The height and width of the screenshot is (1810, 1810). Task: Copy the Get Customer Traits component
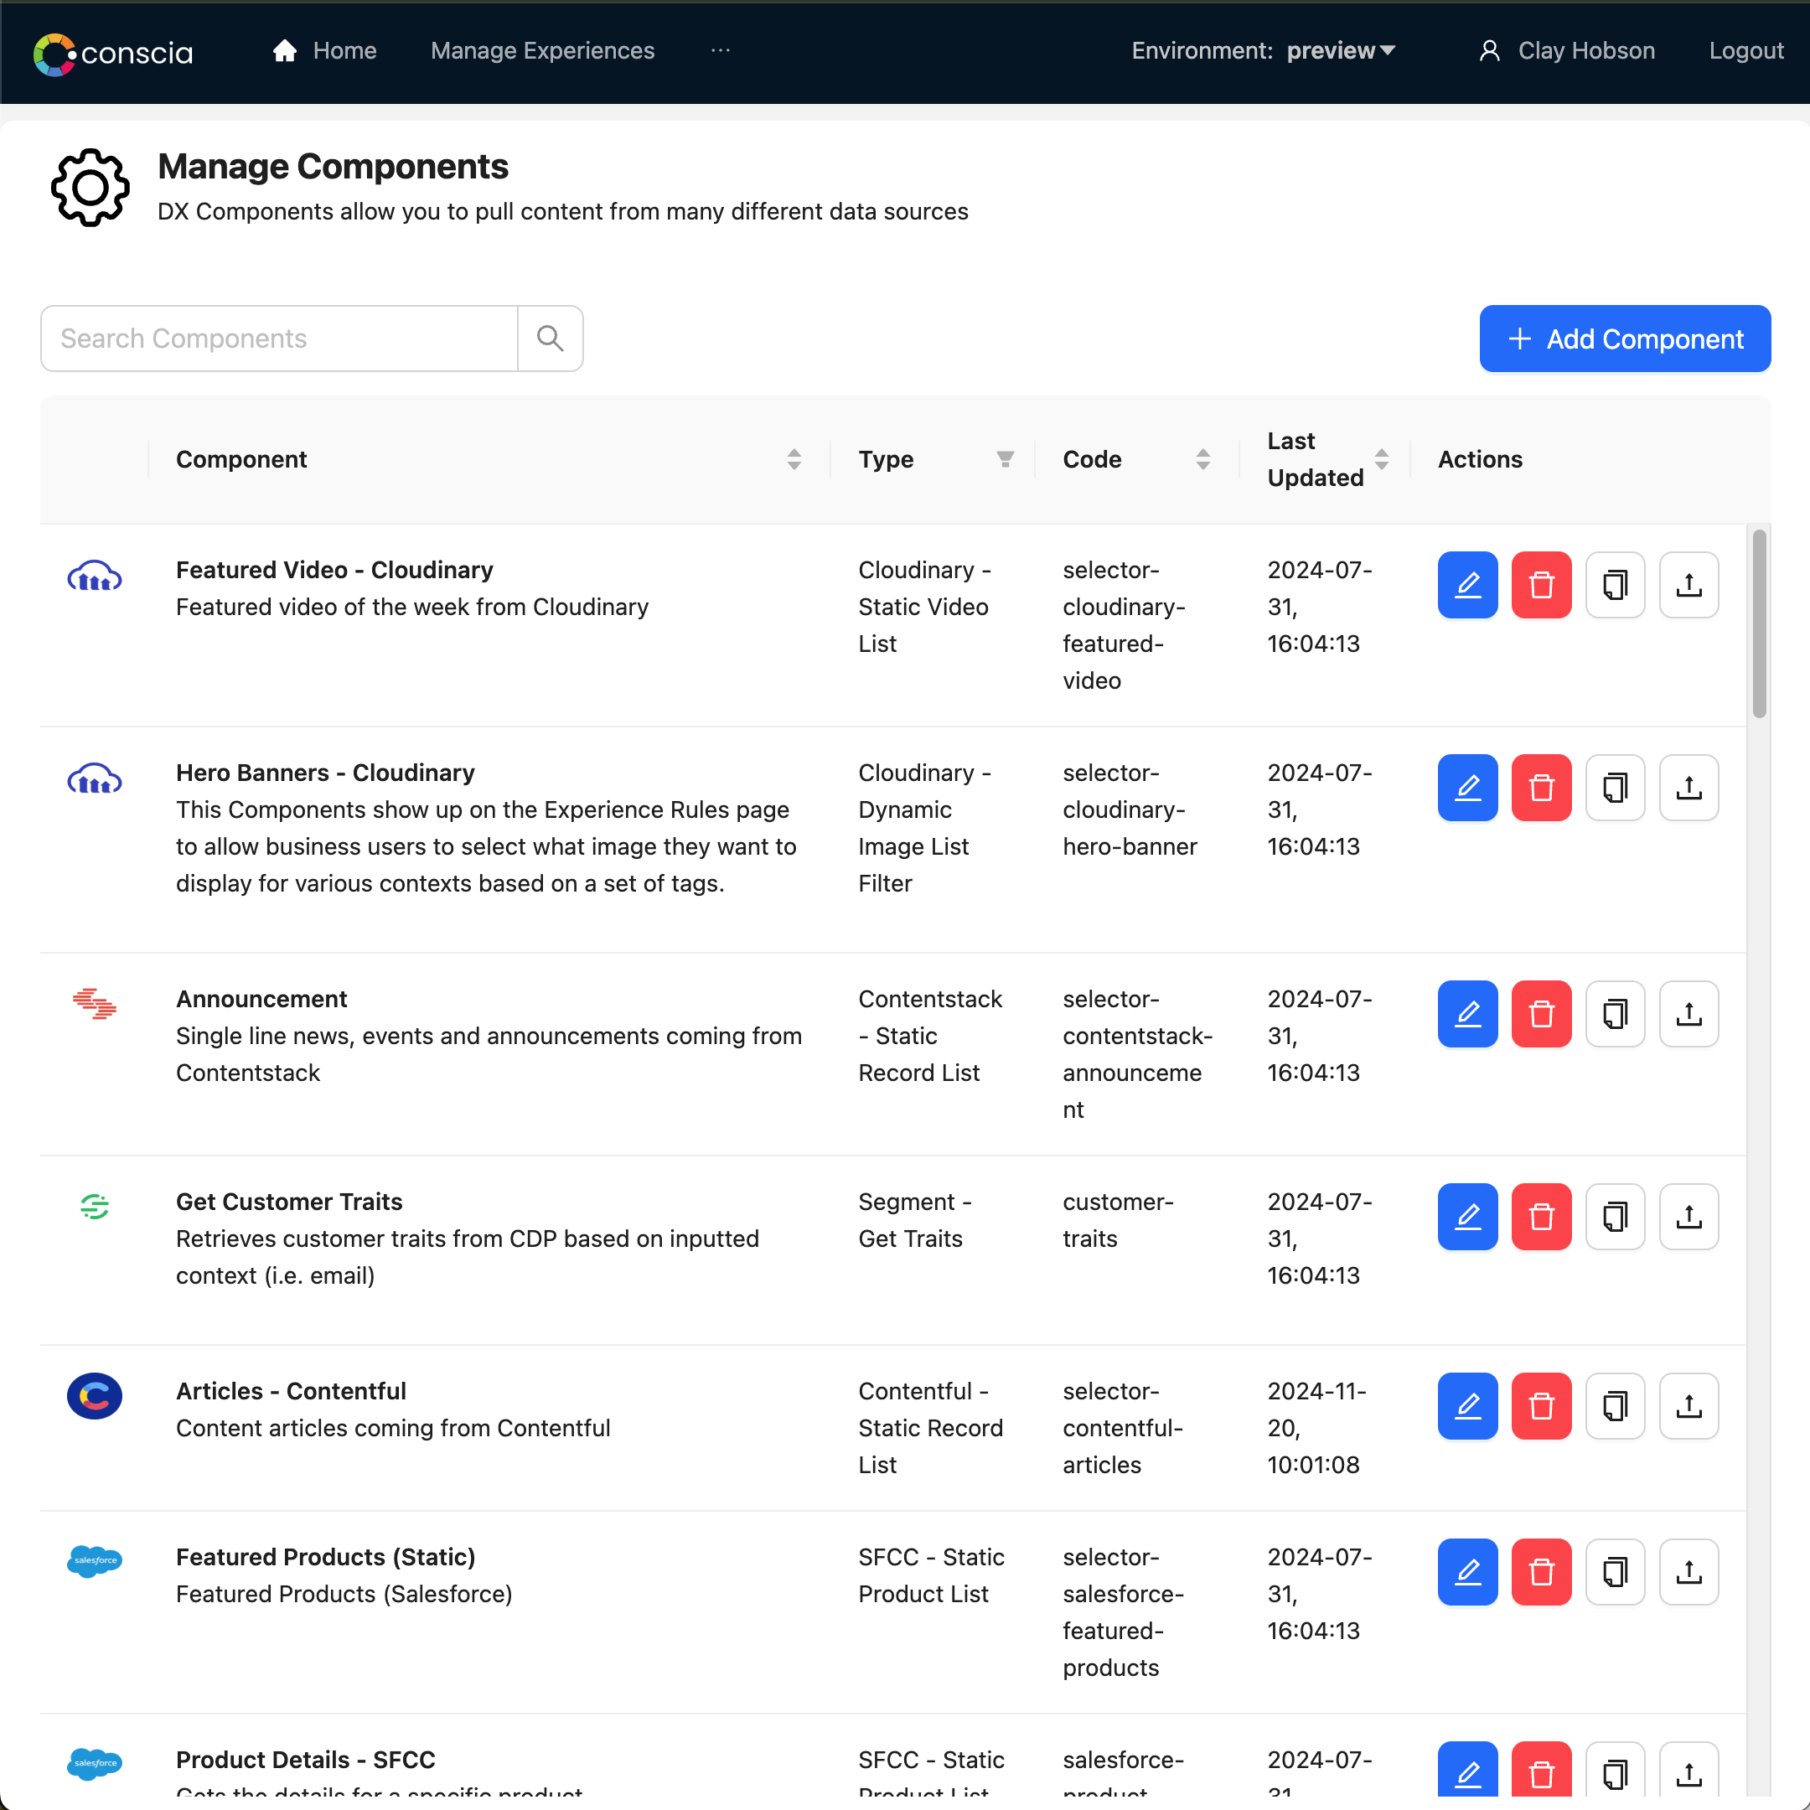[x=1615, y=1217]
